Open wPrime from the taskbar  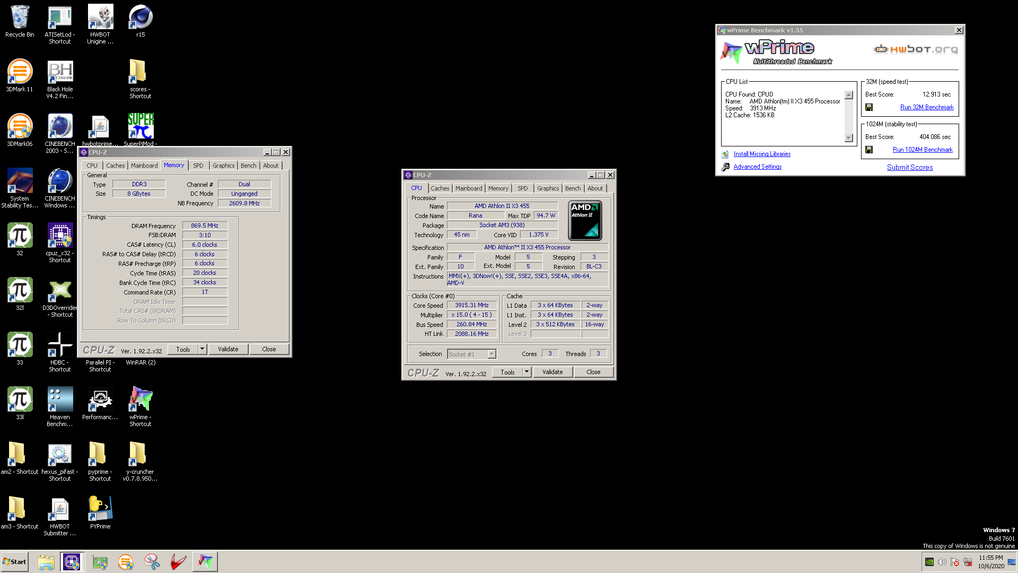205,562
